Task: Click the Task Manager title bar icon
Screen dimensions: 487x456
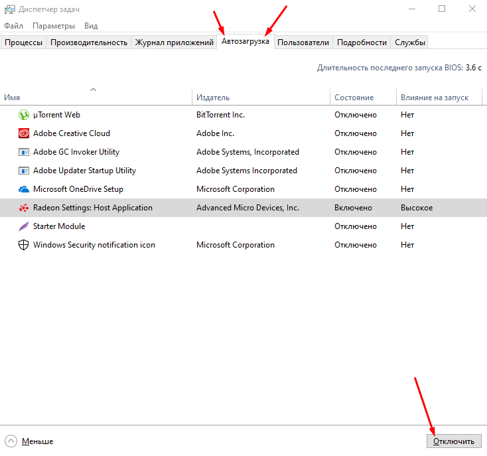Action: click(x=9, y=9)
